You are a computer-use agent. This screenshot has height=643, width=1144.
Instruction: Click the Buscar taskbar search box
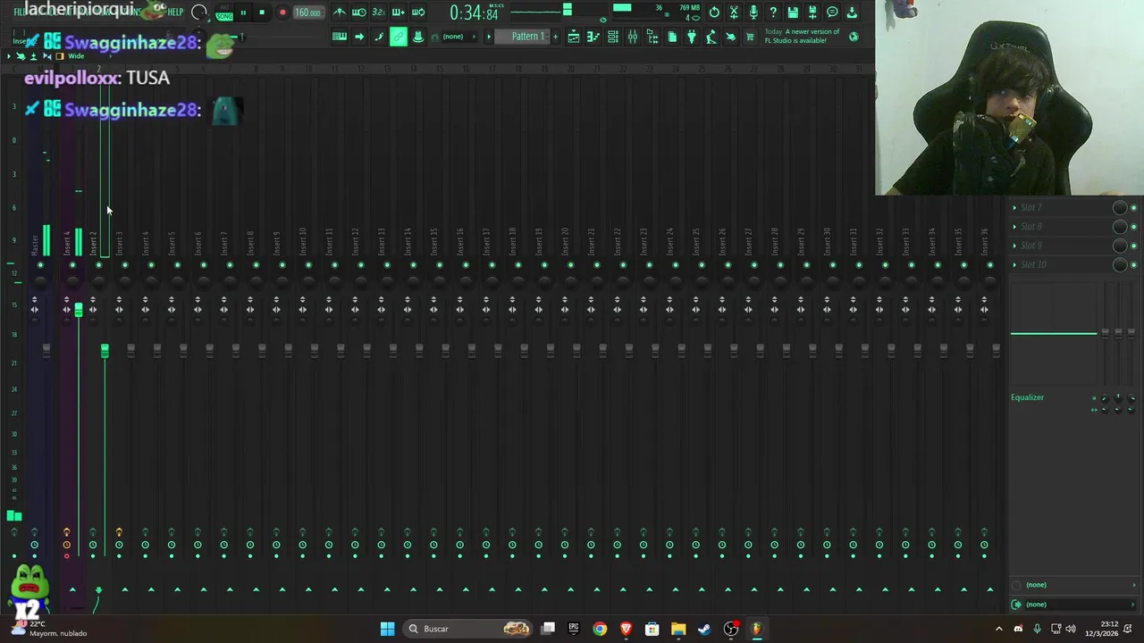(468, 629)
